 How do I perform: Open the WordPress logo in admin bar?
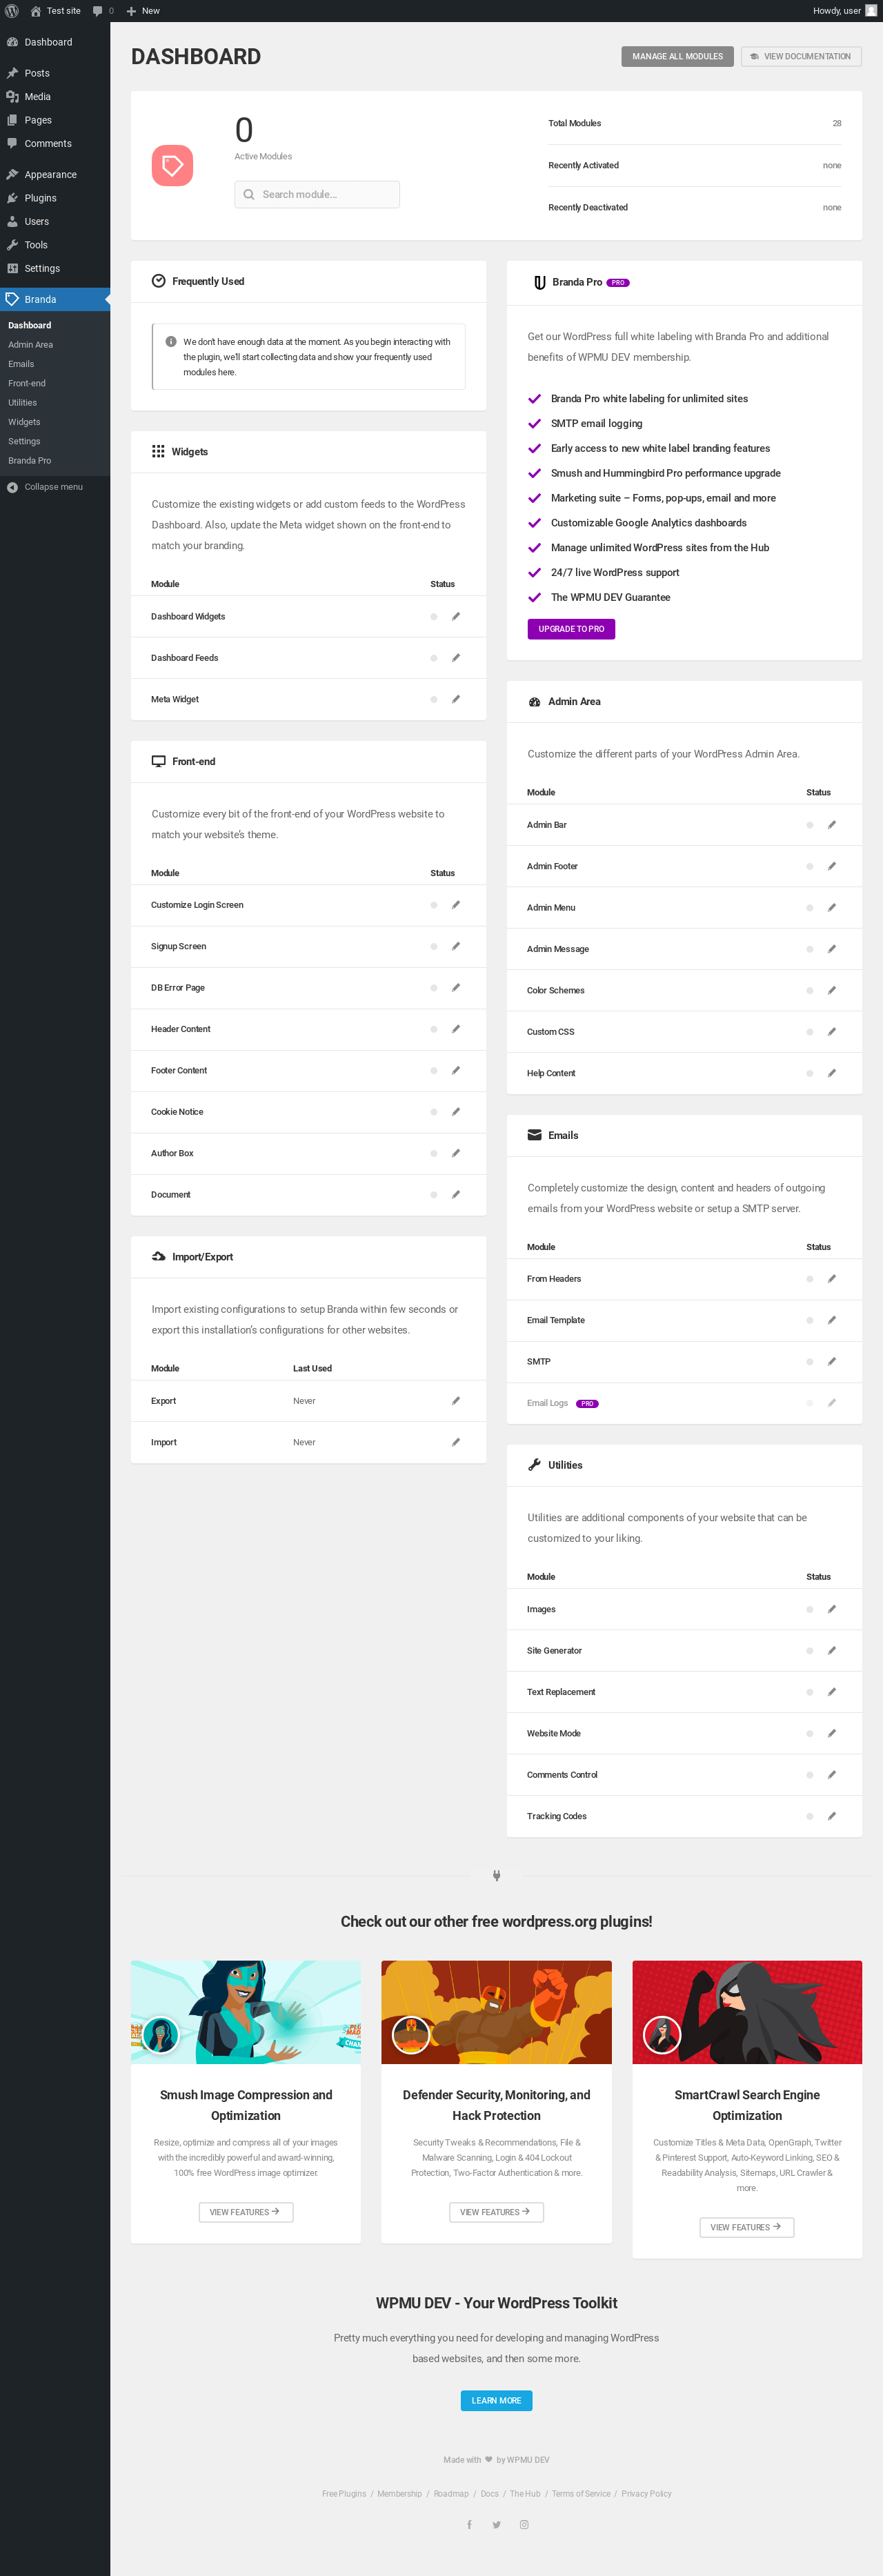[x=12, y=11]
